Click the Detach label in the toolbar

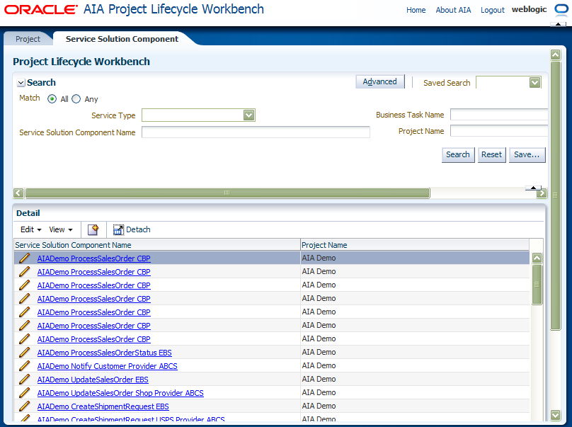click(138, 229)
